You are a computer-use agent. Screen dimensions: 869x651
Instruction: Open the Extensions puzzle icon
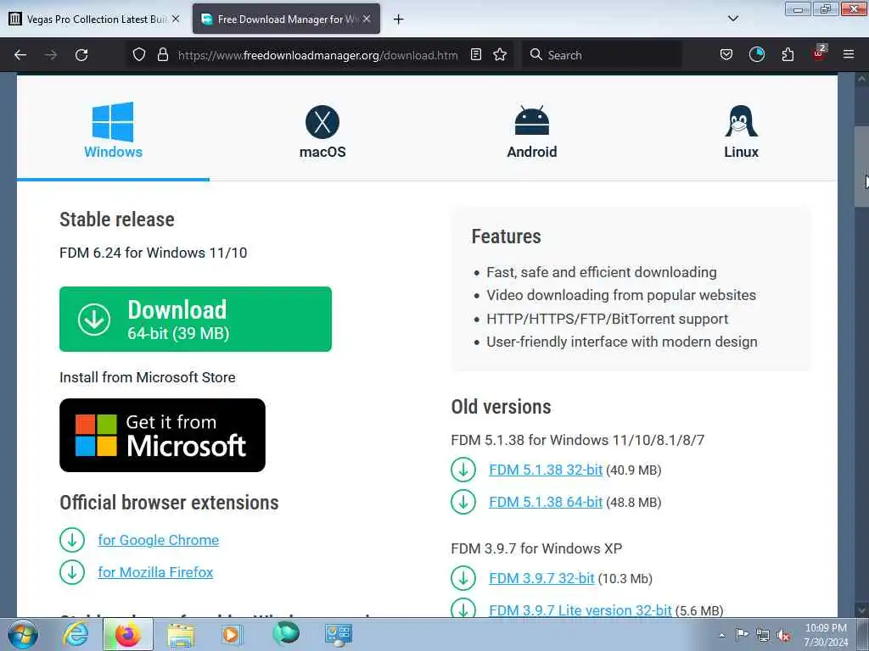(788, 55)
